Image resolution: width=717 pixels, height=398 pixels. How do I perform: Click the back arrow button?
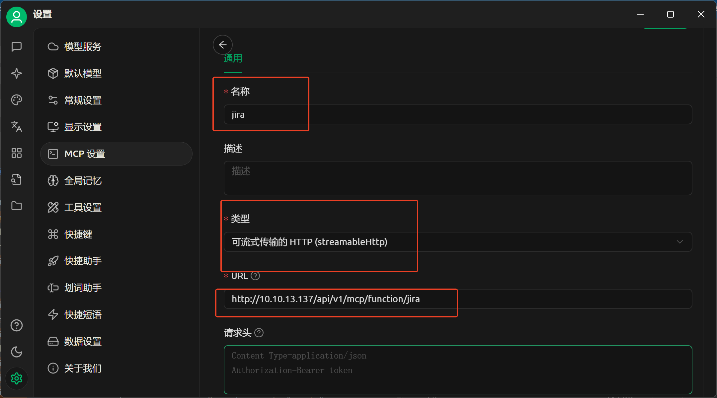pos(223,45)
